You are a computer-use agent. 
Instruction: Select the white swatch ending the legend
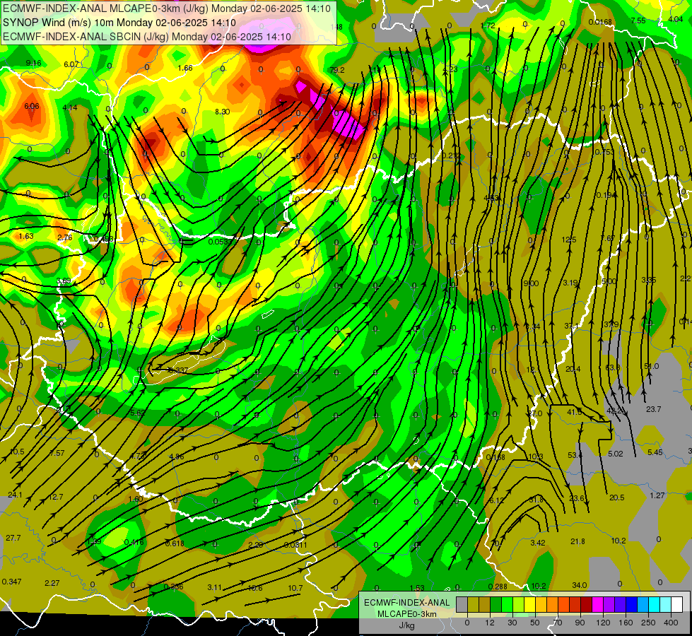point(676,605)
